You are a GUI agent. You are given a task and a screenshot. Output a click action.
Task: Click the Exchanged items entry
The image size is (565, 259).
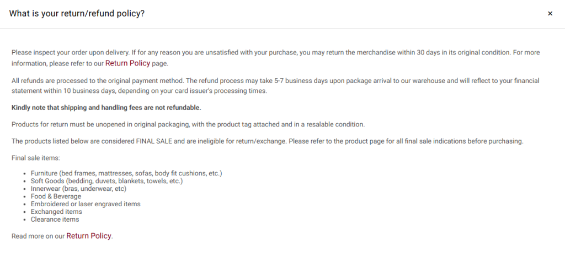56,212
